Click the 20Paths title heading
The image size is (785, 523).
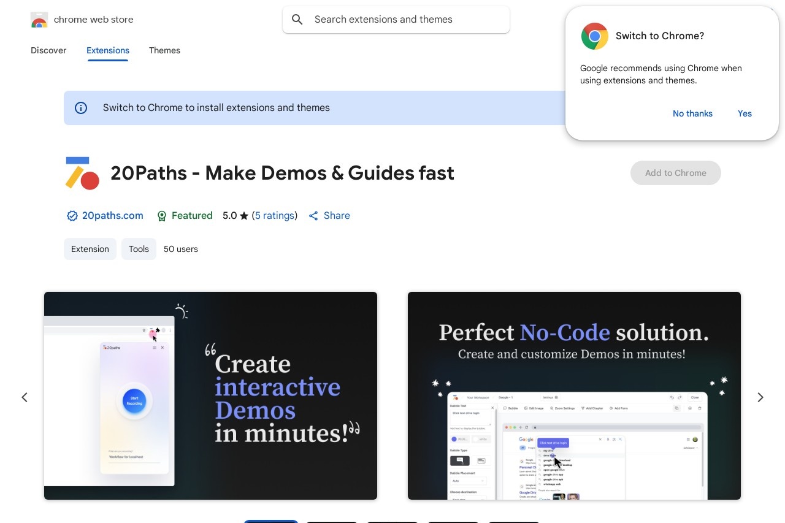(x=282, y=173)
